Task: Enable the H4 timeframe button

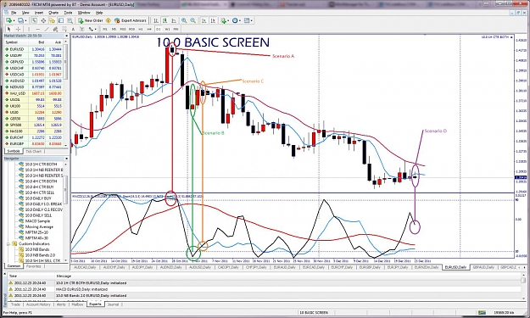Action: tap(149, 29)
